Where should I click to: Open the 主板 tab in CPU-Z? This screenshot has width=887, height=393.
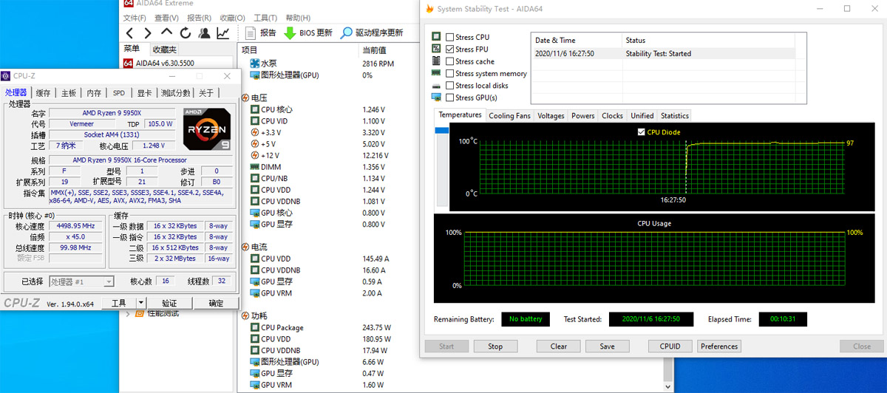point(69,93)
